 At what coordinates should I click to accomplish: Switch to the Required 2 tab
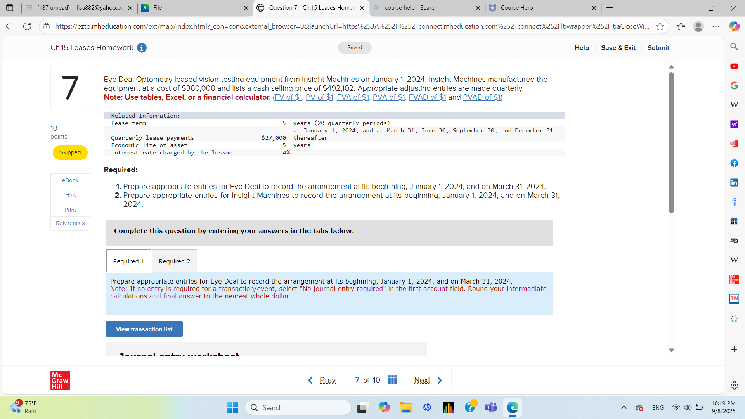174,261
